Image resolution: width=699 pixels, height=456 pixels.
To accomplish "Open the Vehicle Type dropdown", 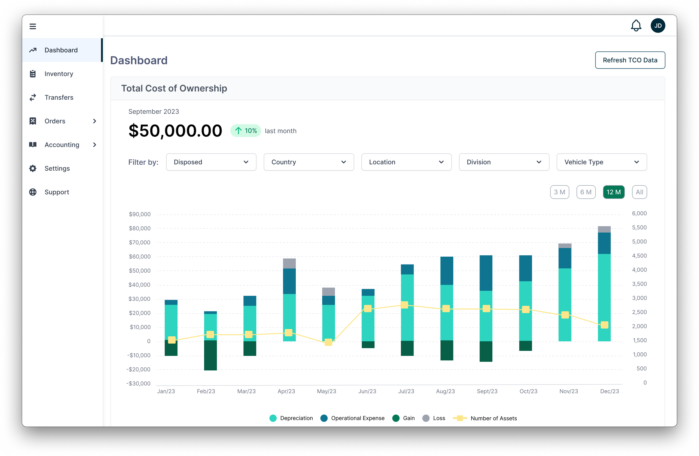I will coord(601,162).
